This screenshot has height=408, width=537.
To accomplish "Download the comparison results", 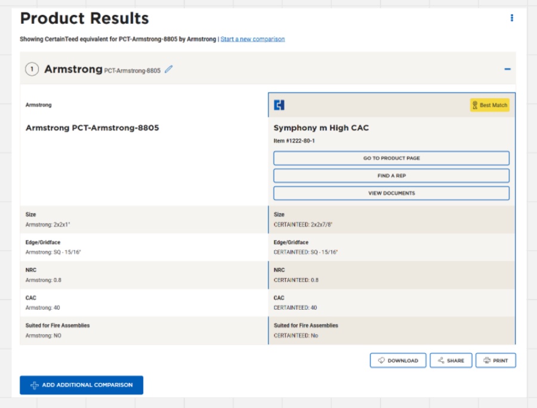I will point(398,360).
